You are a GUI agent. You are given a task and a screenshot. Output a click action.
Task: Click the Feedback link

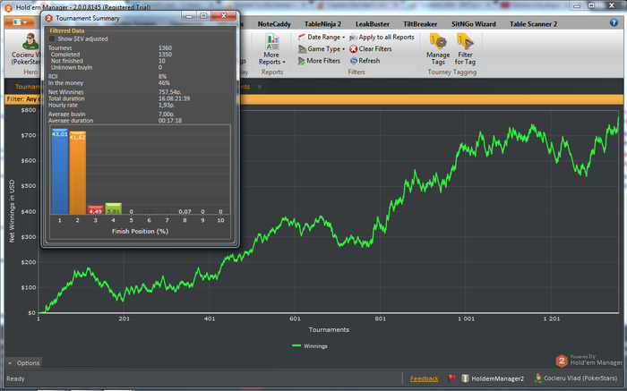(x=424, y=378)
